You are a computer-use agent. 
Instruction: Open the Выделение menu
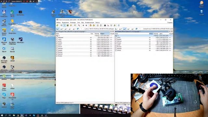click(x=65, y=22)
